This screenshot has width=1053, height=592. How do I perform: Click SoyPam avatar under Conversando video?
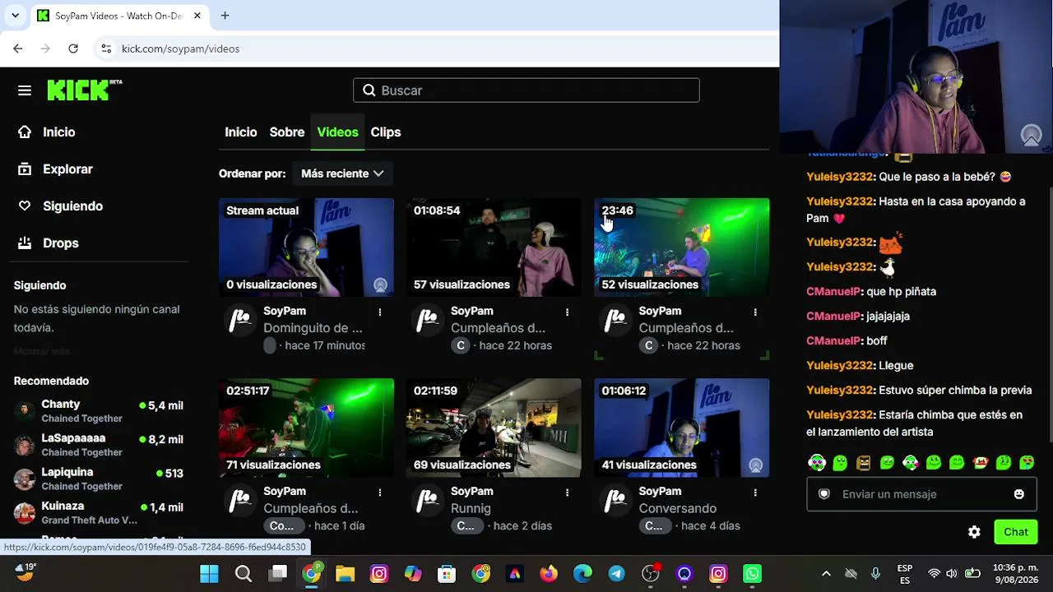(x=615, y=500)
